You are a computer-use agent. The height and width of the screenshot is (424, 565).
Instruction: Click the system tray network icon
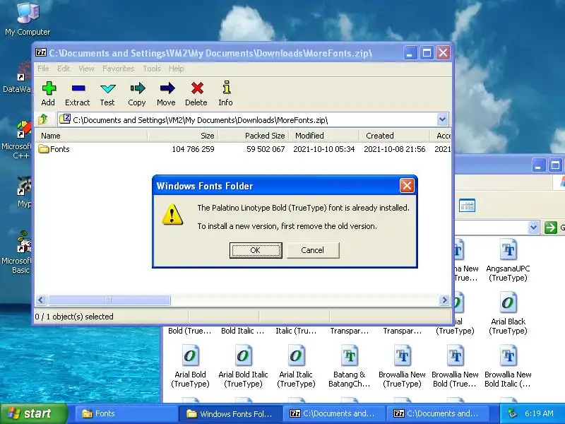(511, 413)
